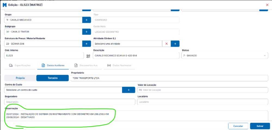
Task: Select the Terceiro ownership option
Action: coord(52,78)
